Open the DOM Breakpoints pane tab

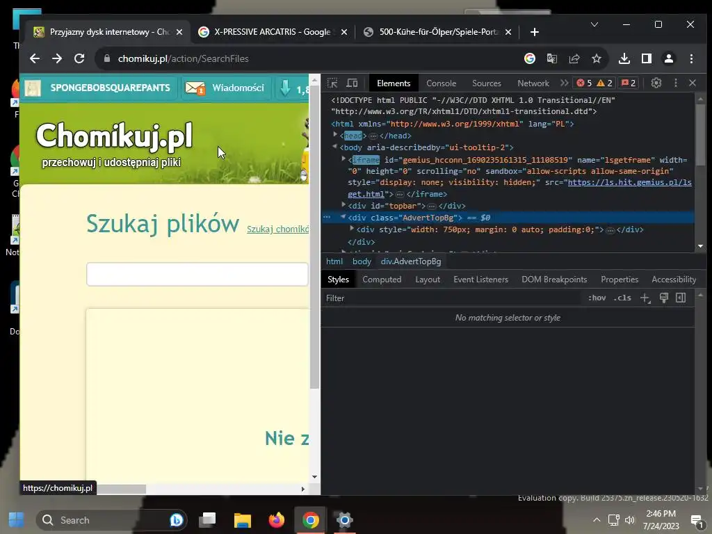[554, 280]
